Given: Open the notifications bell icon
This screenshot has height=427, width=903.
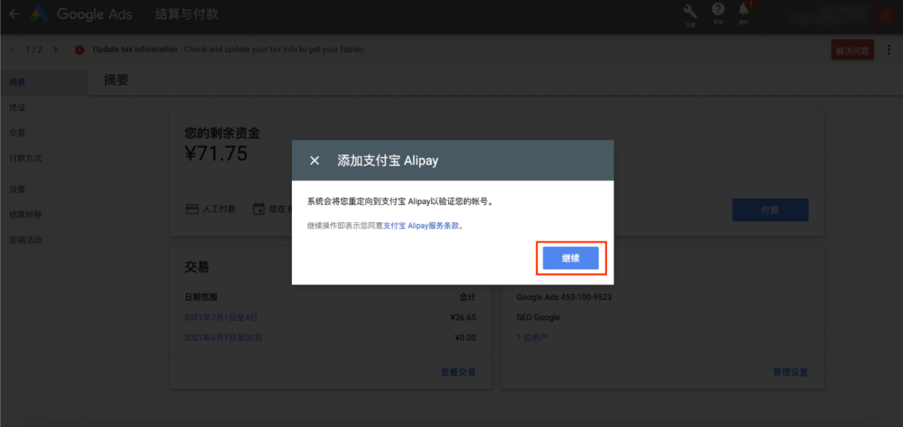Looking at the screenshot, I should 743,10.
